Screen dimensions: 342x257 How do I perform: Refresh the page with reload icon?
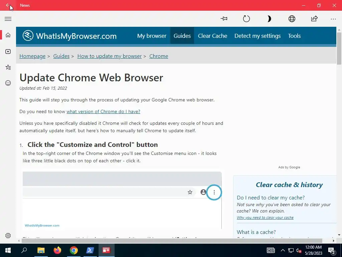[246, 19]
